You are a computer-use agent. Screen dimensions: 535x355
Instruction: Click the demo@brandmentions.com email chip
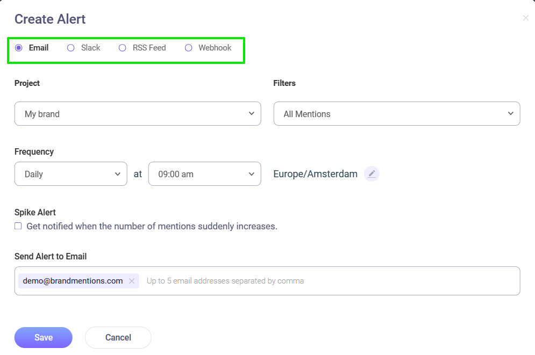[79, 281]
